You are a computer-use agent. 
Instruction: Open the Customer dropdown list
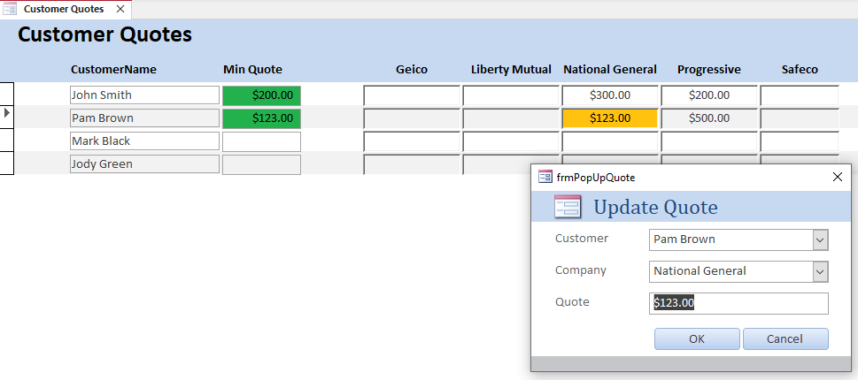click(x=820, y=239)
